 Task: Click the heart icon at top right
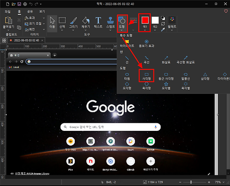(226, 11)
